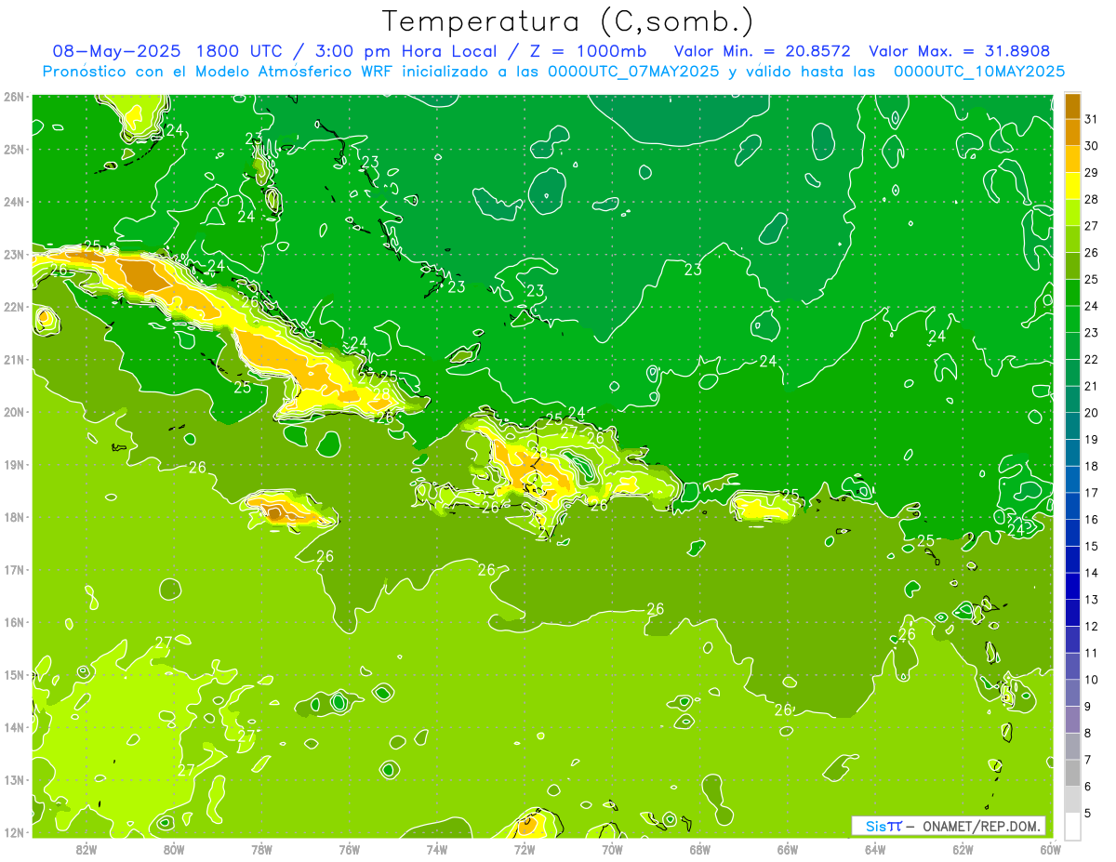
Task: Click the color scale label "15"
Action: tap(1091, 546)
